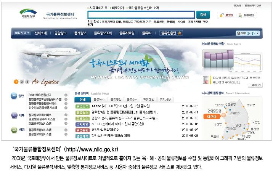273x175 pixels.
Task: Open 해양산업동향 제42호 item
Action: tap(105, 130)
